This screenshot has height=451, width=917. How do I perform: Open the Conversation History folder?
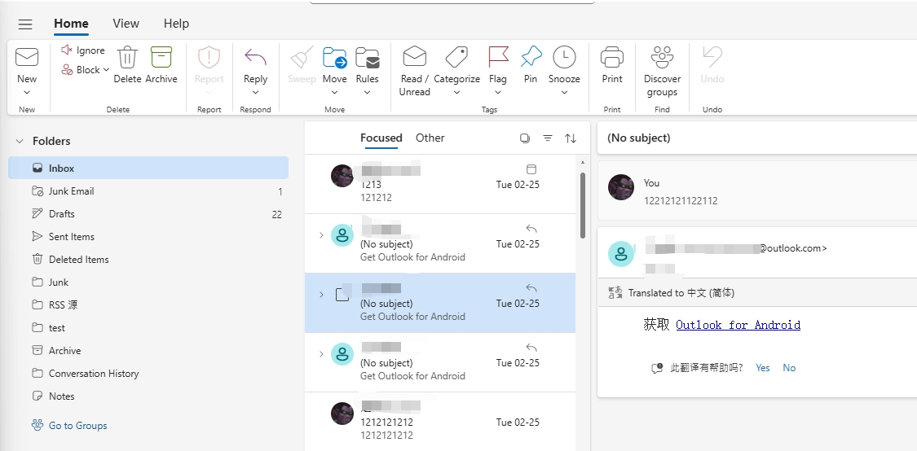[148, 374]
